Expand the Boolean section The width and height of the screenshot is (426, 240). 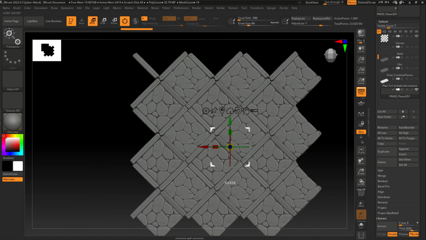383,181
